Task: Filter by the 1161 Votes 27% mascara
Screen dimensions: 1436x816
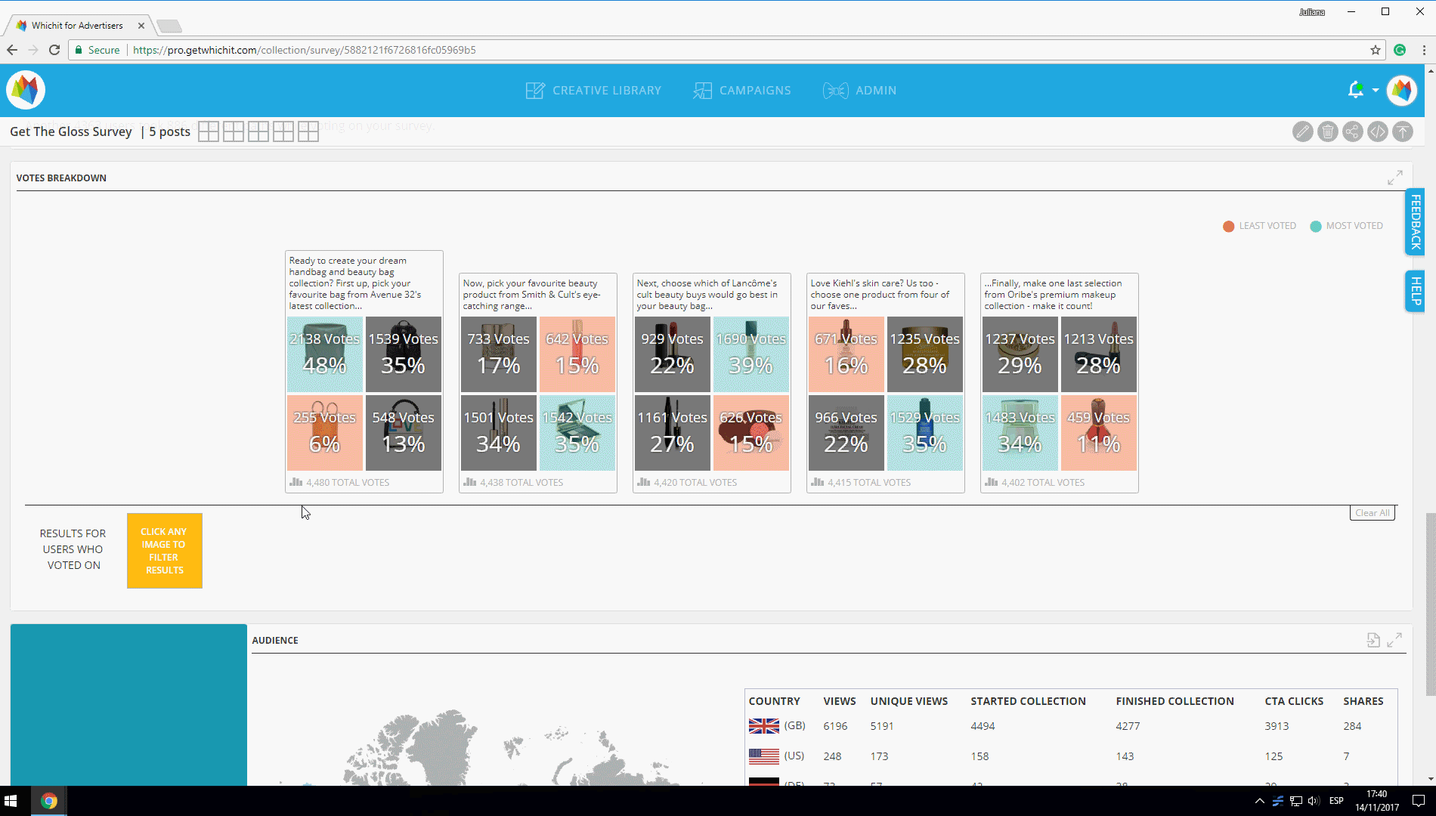Action: 673,433
